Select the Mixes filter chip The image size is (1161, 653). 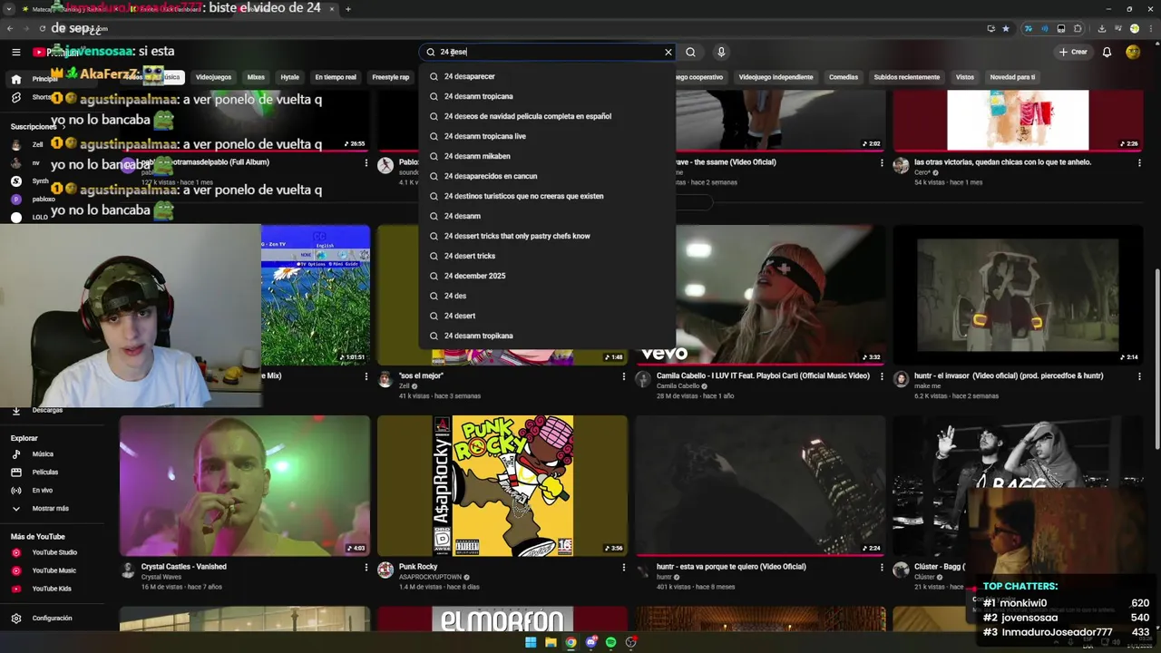pos(256,77)
